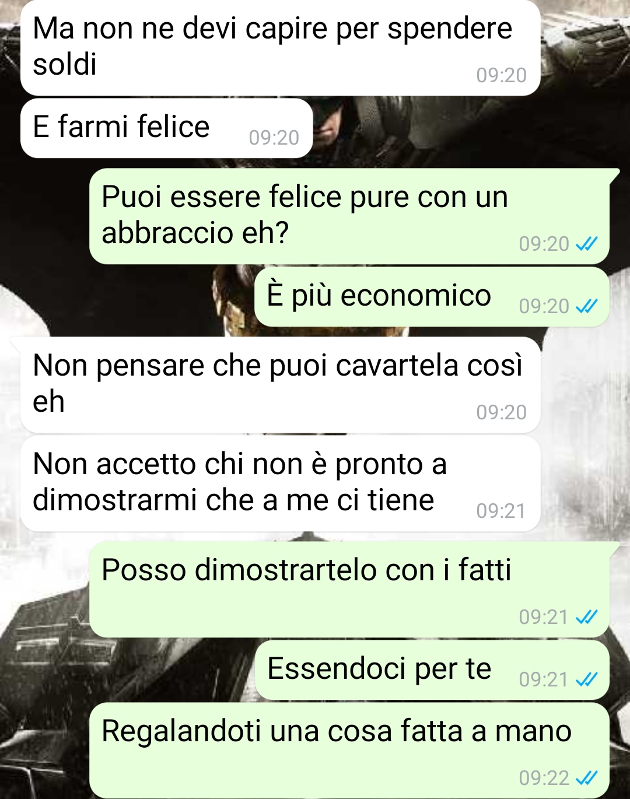Tap the 09:22 timestamp on the last message
Image resolution: width=630 pixels, height=799 pixels.
click(544, 778)
